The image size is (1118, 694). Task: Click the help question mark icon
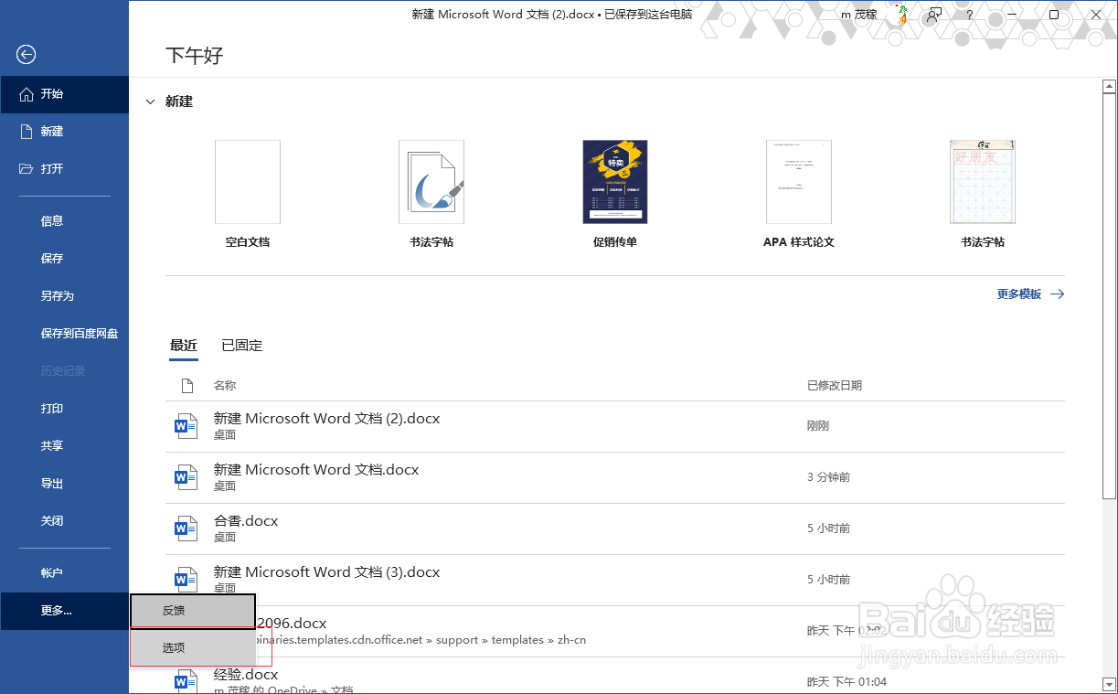coord(970,15)
